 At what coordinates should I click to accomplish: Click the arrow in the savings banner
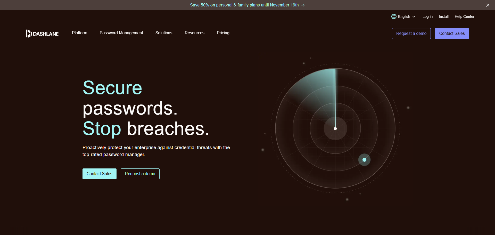pos(303,5)
